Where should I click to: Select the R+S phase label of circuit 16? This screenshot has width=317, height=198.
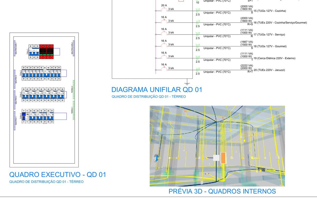coord(250,24)
